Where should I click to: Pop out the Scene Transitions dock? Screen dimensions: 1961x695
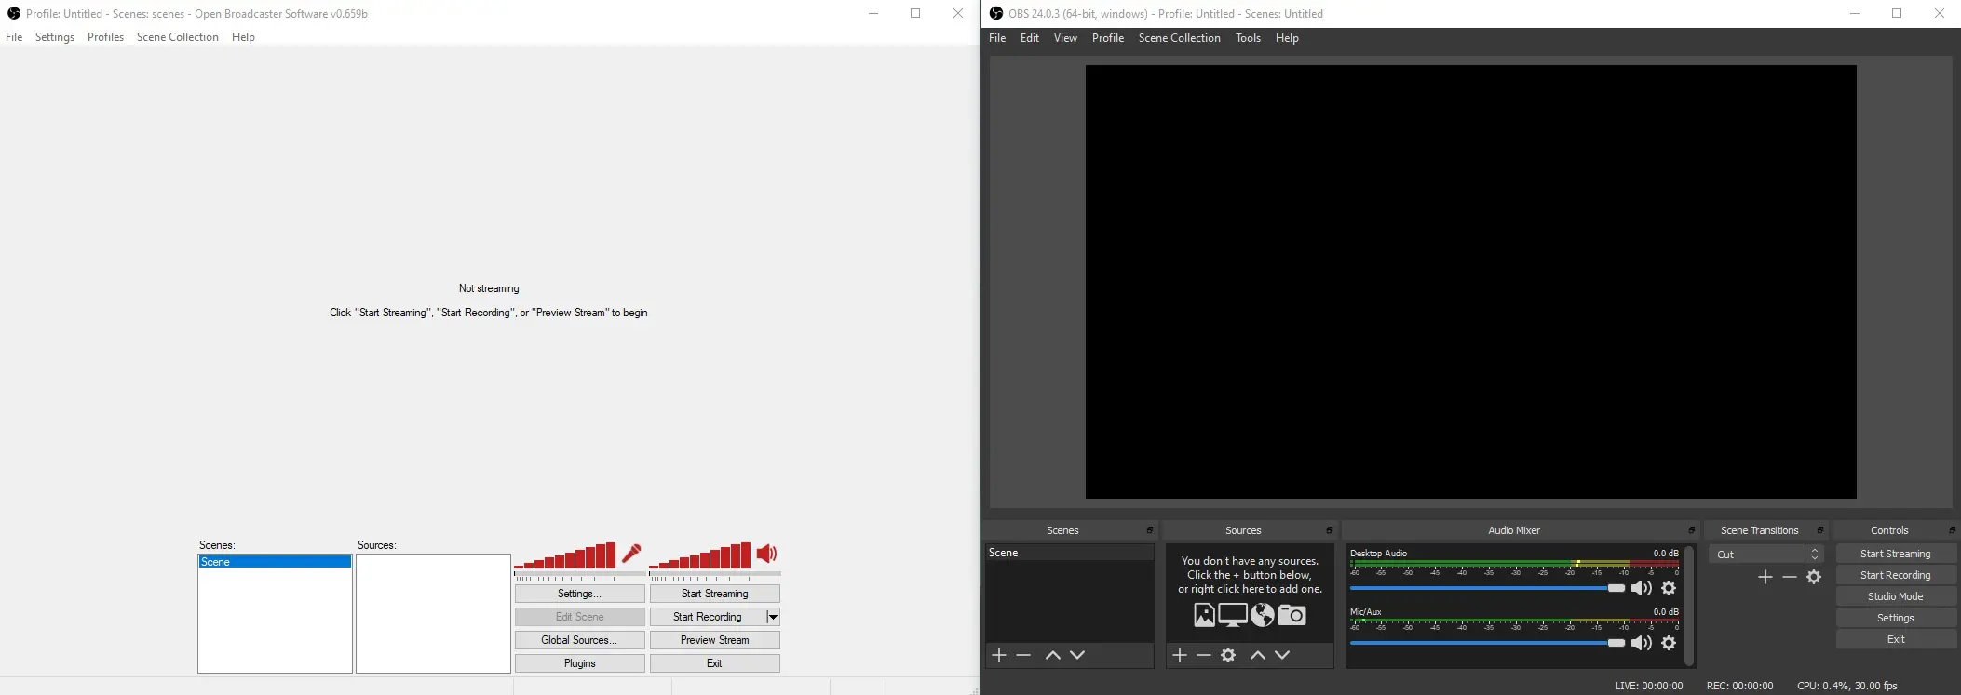(1820, 530)
